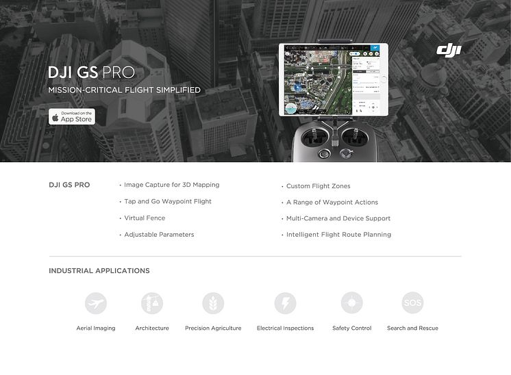Click the Precision Agriculture label

pos(213,328)
